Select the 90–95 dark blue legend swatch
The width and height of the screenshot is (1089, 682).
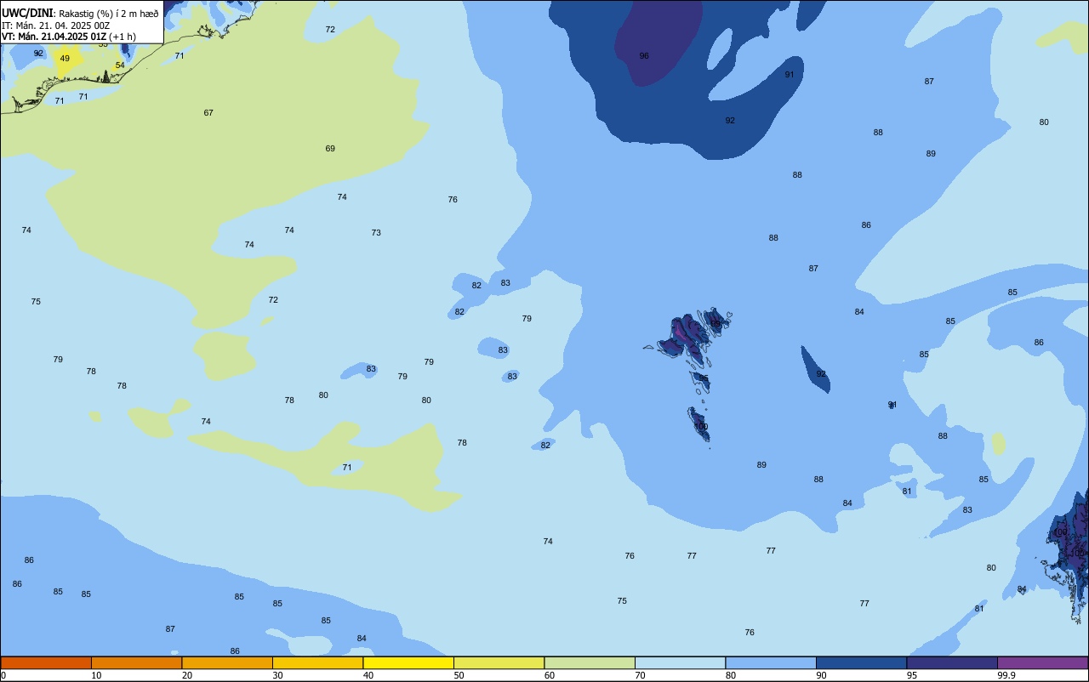[x=861, y=662]
